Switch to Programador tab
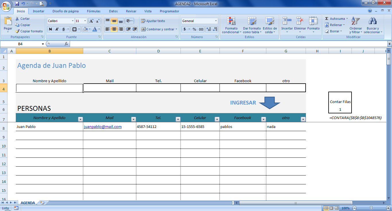Viewport: 392px width, 211px height. click(x=169, y=11)
